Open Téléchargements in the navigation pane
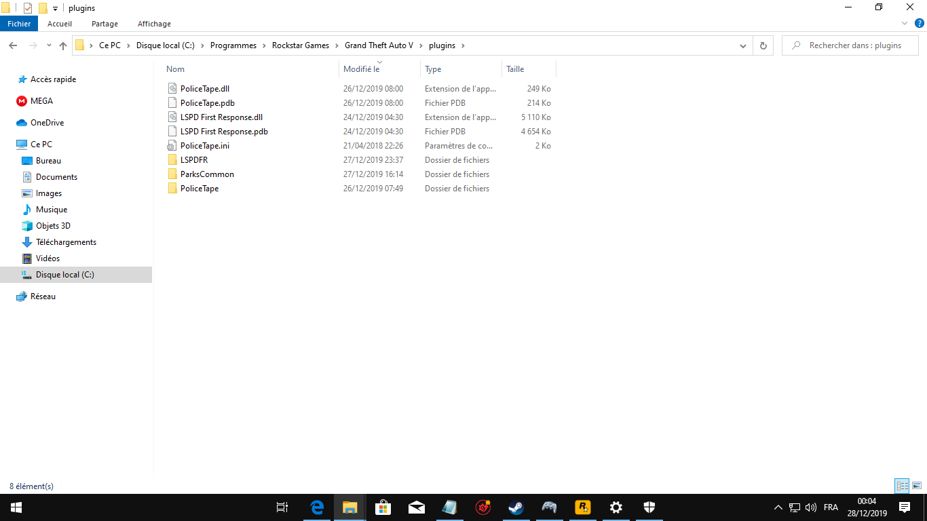The height and width of the screenshot is (521, 927). point(66,242)
